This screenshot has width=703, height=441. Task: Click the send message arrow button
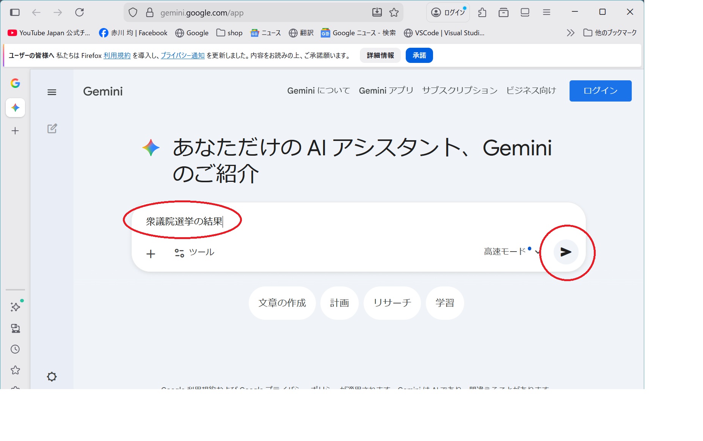[565, 252]
